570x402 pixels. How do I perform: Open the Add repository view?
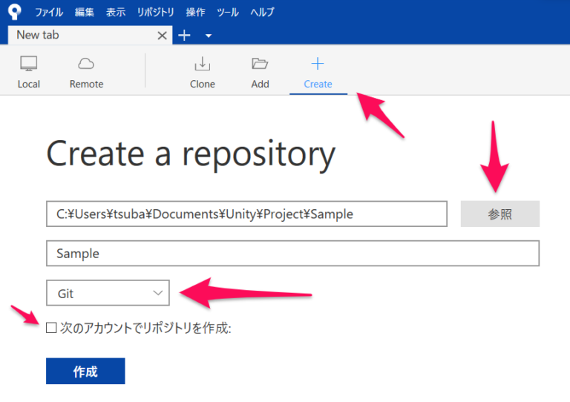click(x=260, y=72)
